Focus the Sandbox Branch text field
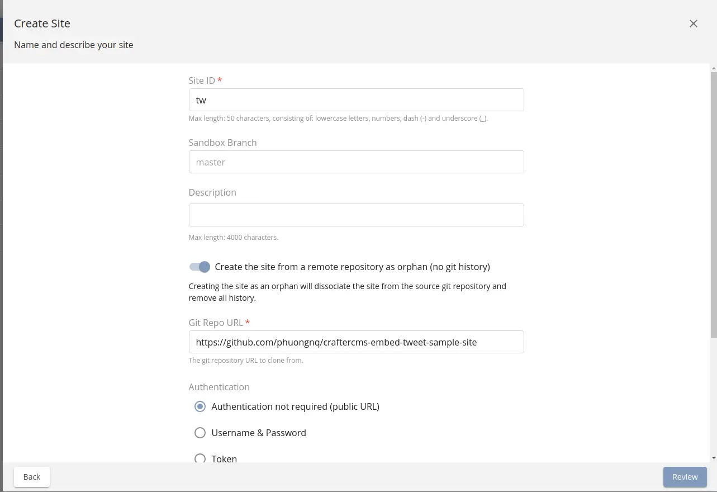This screenshot has width=717, height=492. [356, 162]
